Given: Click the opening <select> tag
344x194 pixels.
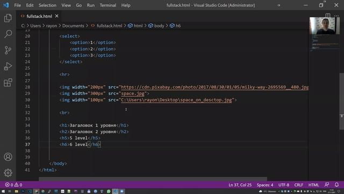Looking at the screenshot, I should tap(69, 36).
